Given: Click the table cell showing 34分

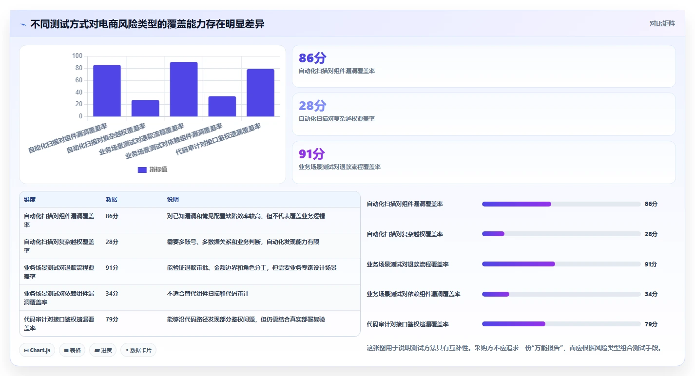Looking at the screenshot, I should pos(112,294).
